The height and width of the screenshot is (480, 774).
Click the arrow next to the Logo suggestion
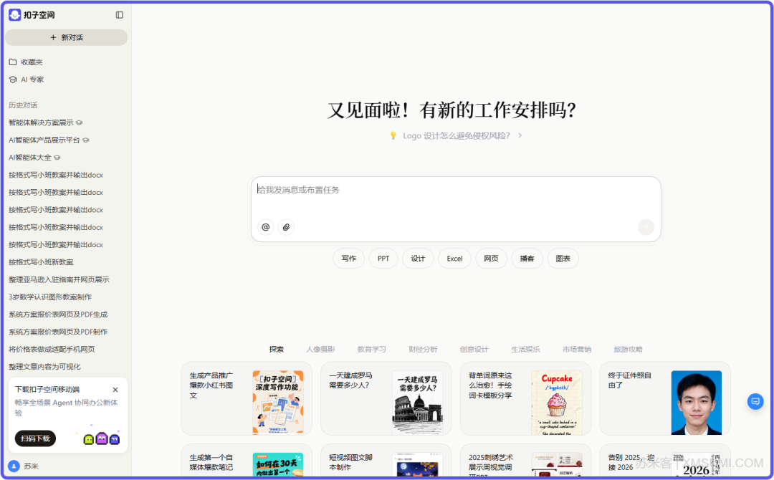coord(520,135)
